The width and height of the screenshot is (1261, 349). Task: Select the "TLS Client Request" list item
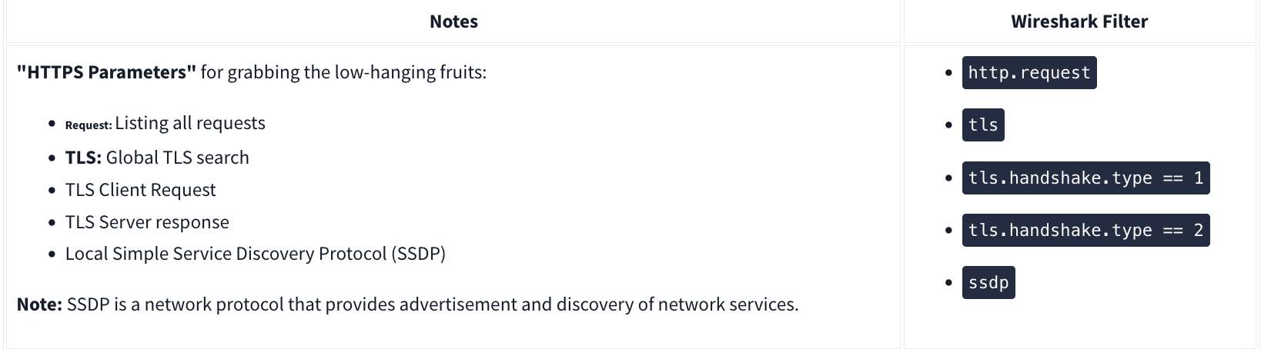tap(140, 190)
